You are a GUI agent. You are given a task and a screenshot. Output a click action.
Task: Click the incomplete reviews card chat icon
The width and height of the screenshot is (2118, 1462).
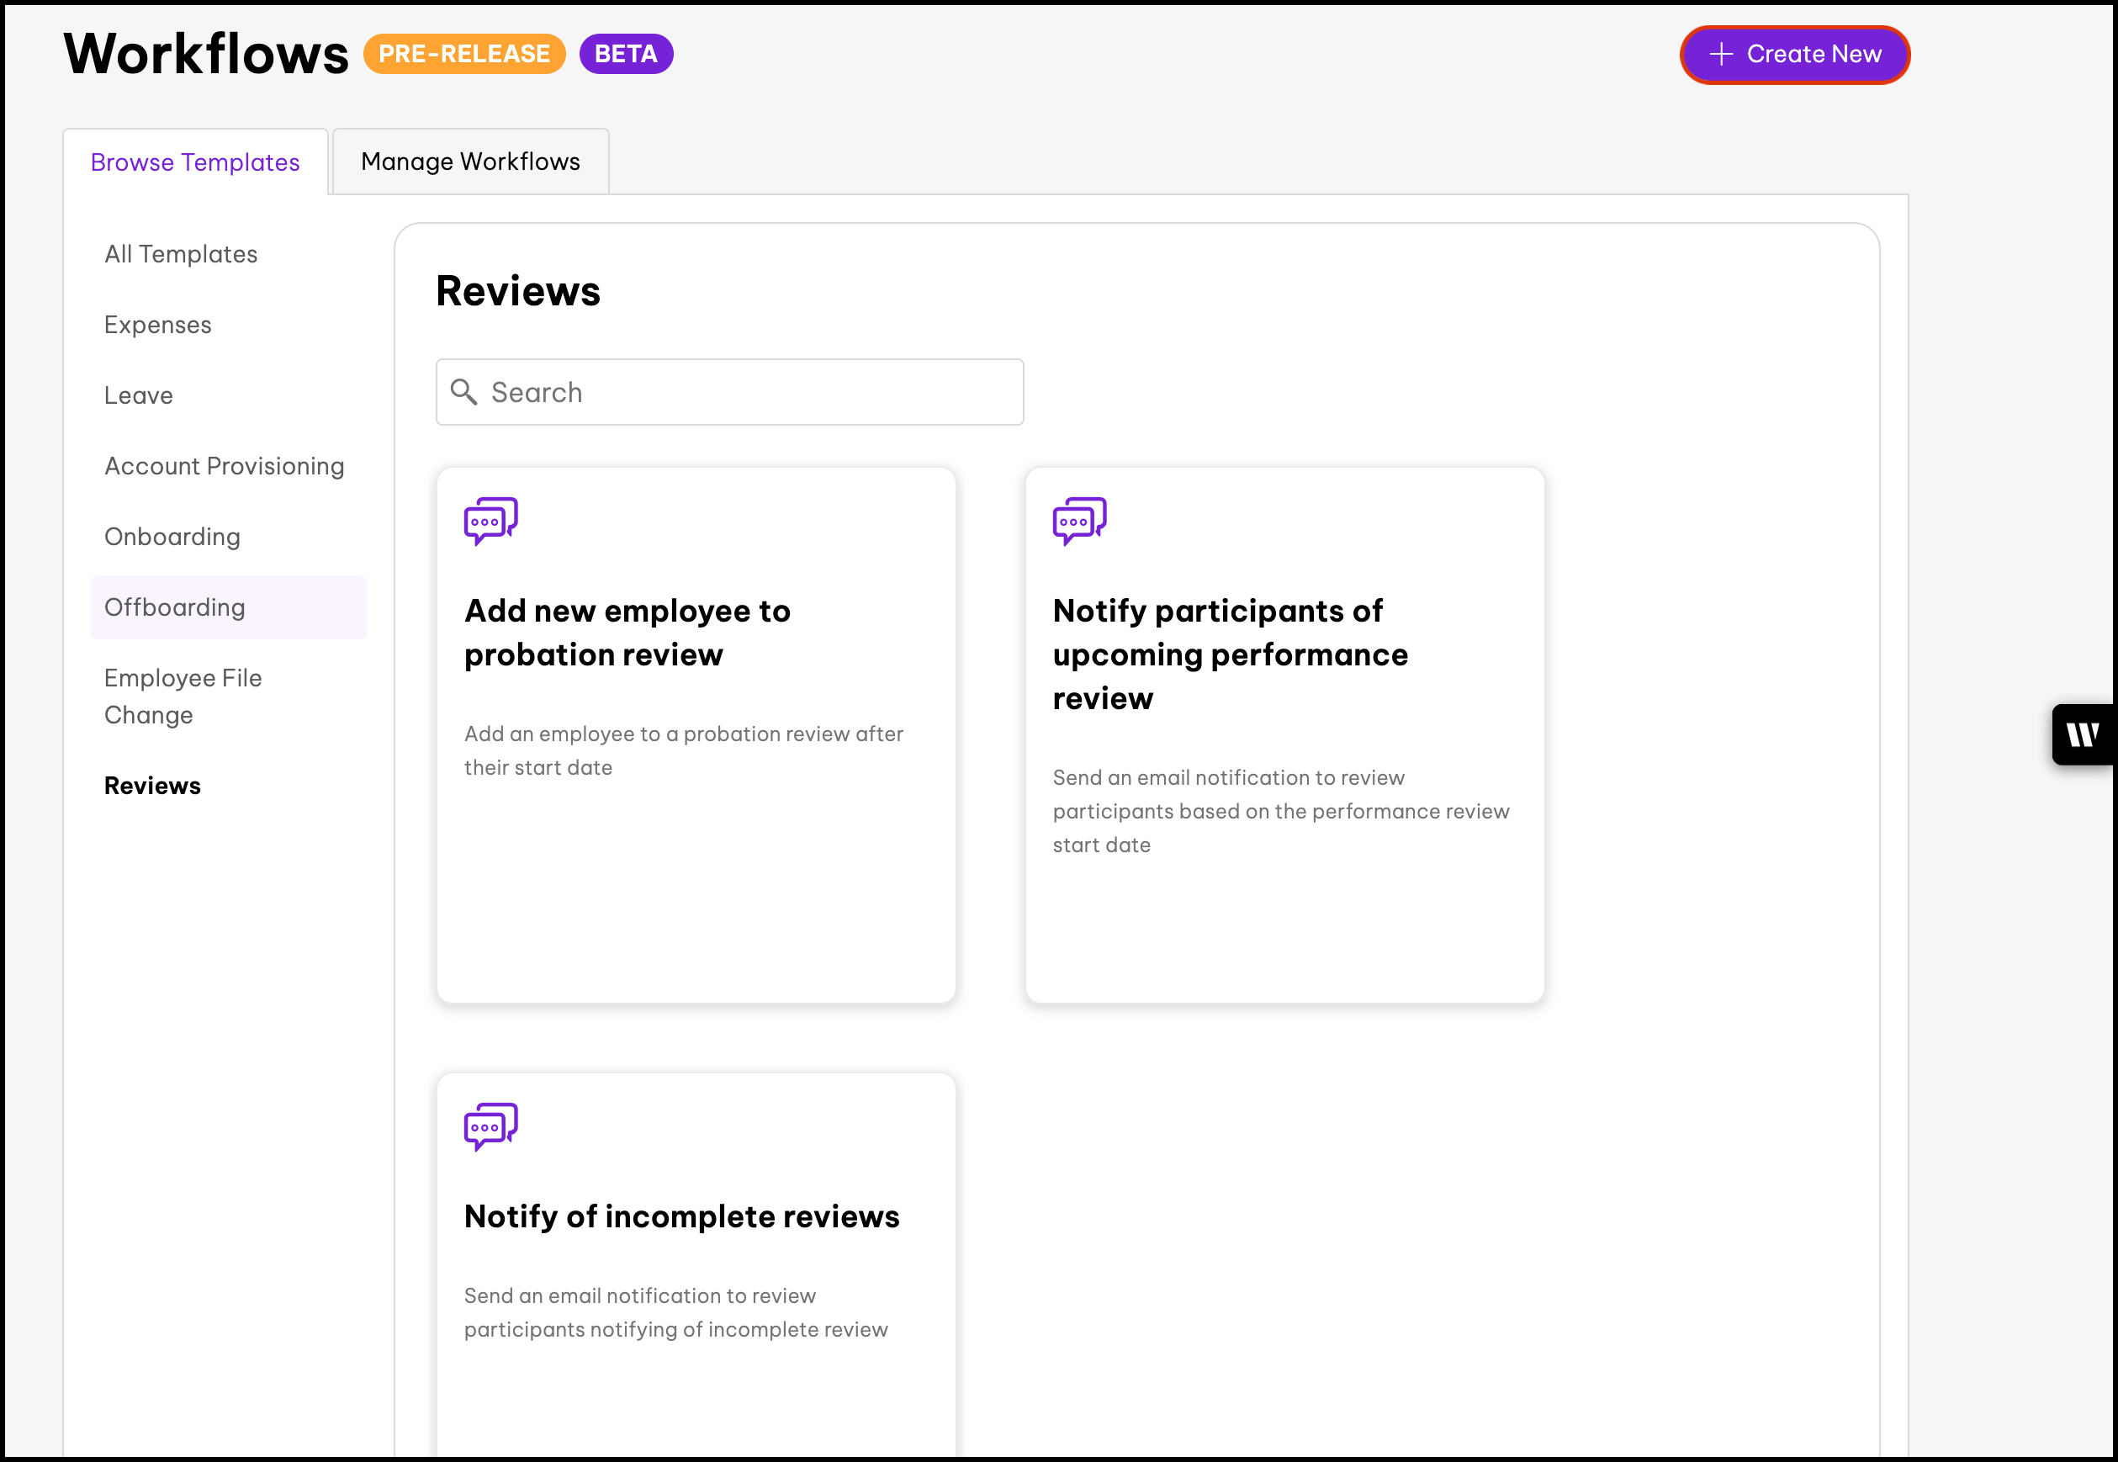click(x=490, y=1126)
